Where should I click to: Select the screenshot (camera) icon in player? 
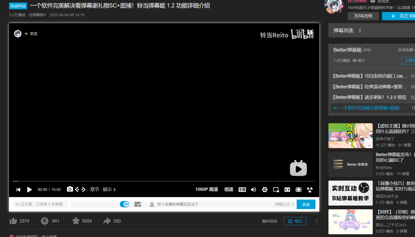70,189
